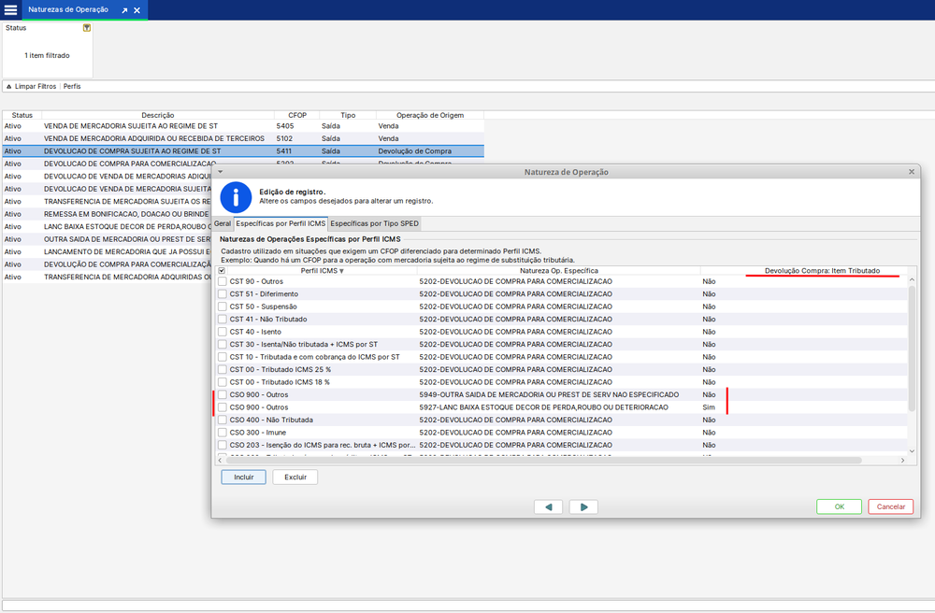Viewport: 935px width, 613px height.
Task: Click the Cancelar button
Action: click(x=890, y=506)
